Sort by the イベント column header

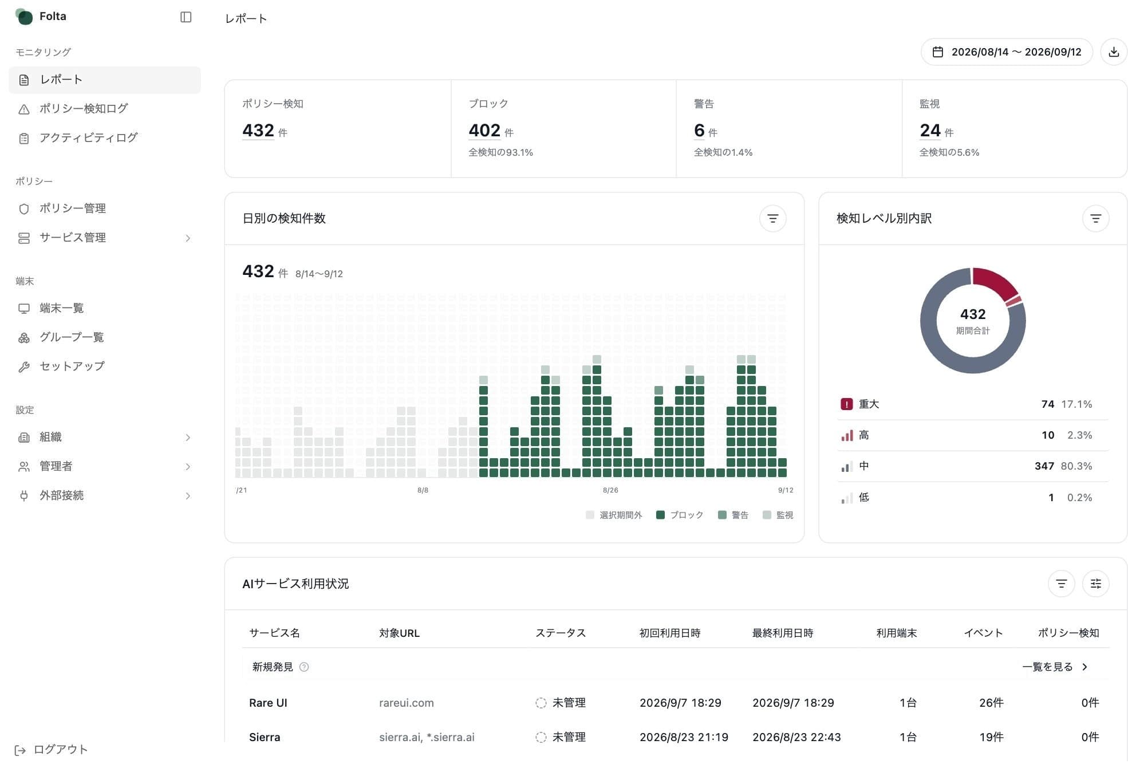983,633
